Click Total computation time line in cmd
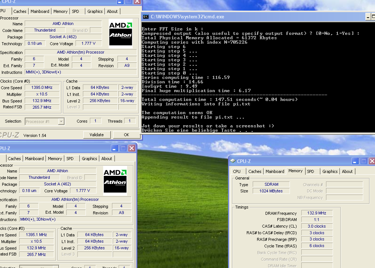The height and width of the screenshot is (268, 375). (x=220, y=99)
